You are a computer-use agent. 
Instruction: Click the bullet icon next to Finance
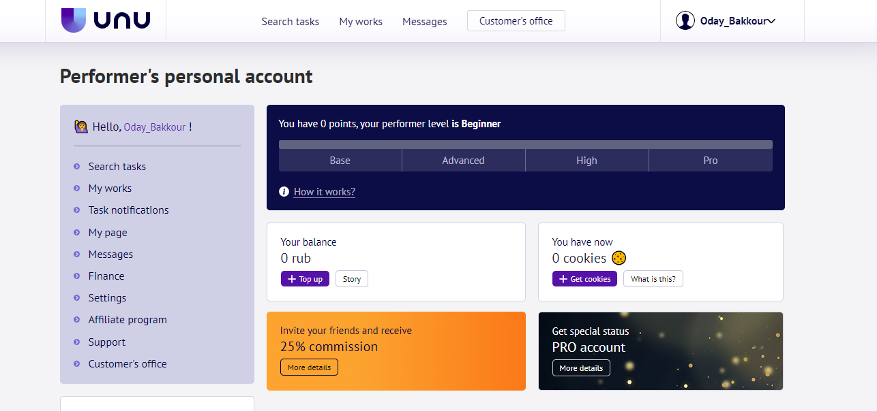(77, 276)
